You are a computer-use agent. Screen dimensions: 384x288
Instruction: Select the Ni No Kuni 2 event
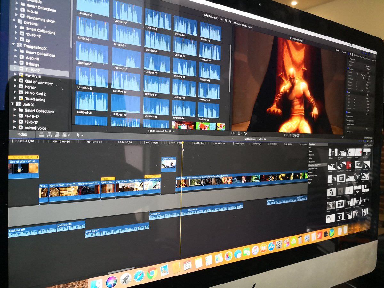click(x=36, y=93)
